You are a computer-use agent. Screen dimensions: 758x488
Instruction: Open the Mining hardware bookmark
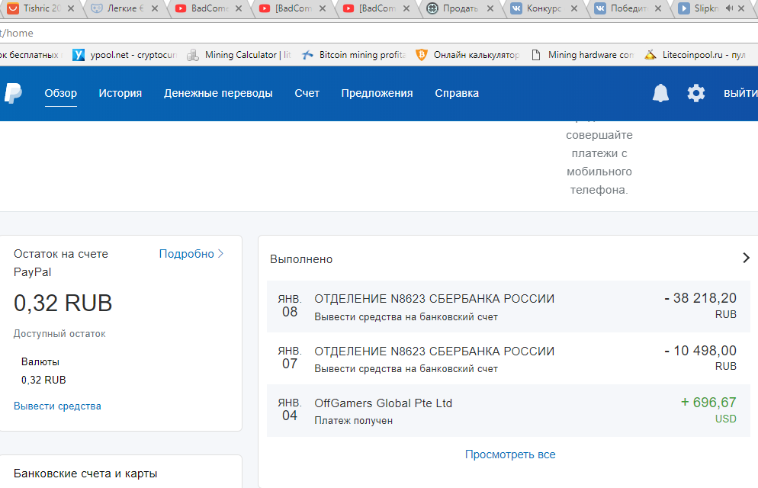tap(583, 55)
